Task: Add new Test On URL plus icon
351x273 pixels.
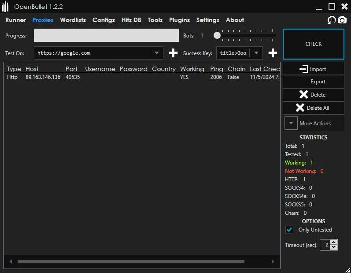Action: click(173, 53)
